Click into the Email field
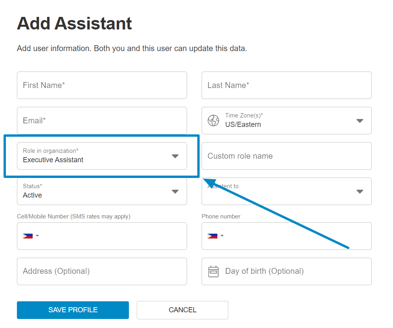Viewport: 393px width, 328px height. coord(102,121)
